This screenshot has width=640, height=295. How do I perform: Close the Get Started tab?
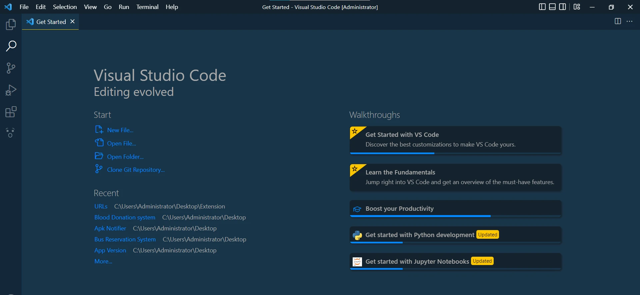point(72,22)
